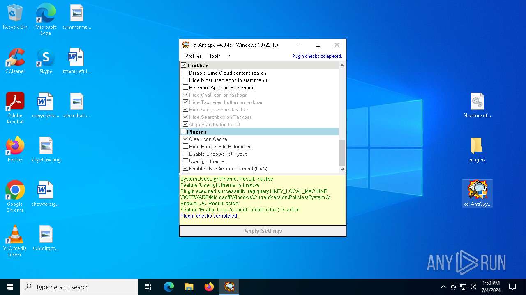Uncheck Clear Icon Cache

pyautogui.click(x=185, y=139)
